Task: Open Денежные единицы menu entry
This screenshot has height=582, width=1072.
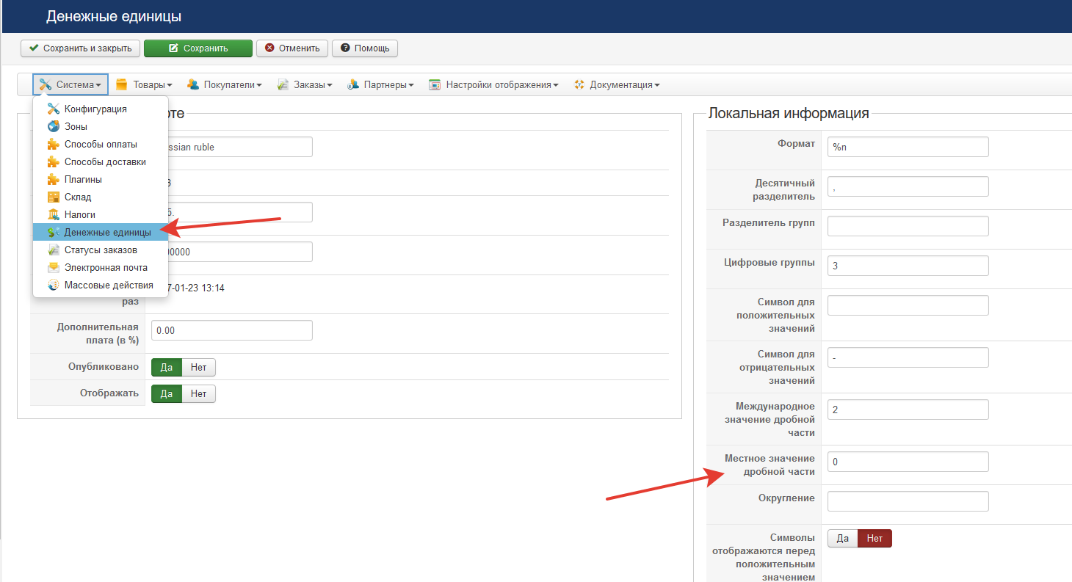Action: coord(101,232)
